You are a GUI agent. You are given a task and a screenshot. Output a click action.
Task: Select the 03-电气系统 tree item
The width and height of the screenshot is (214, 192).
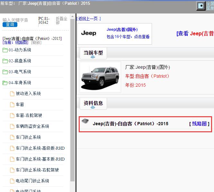(20, 72)
